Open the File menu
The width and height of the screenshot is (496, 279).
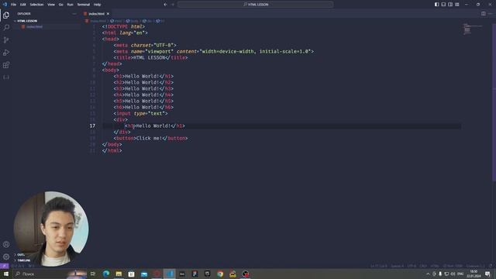tap(13, 5)
